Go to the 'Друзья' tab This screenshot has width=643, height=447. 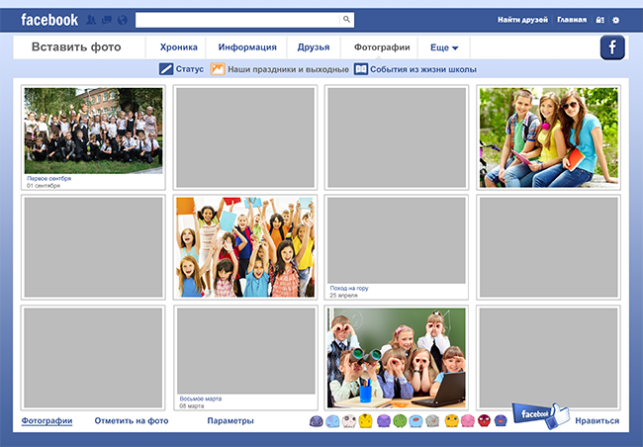tap(314, 47)
